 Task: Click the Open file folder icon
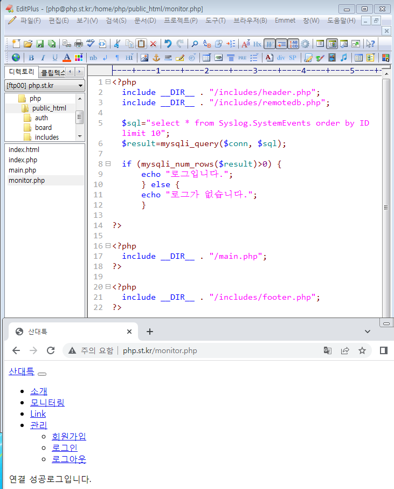coord(28,44)
